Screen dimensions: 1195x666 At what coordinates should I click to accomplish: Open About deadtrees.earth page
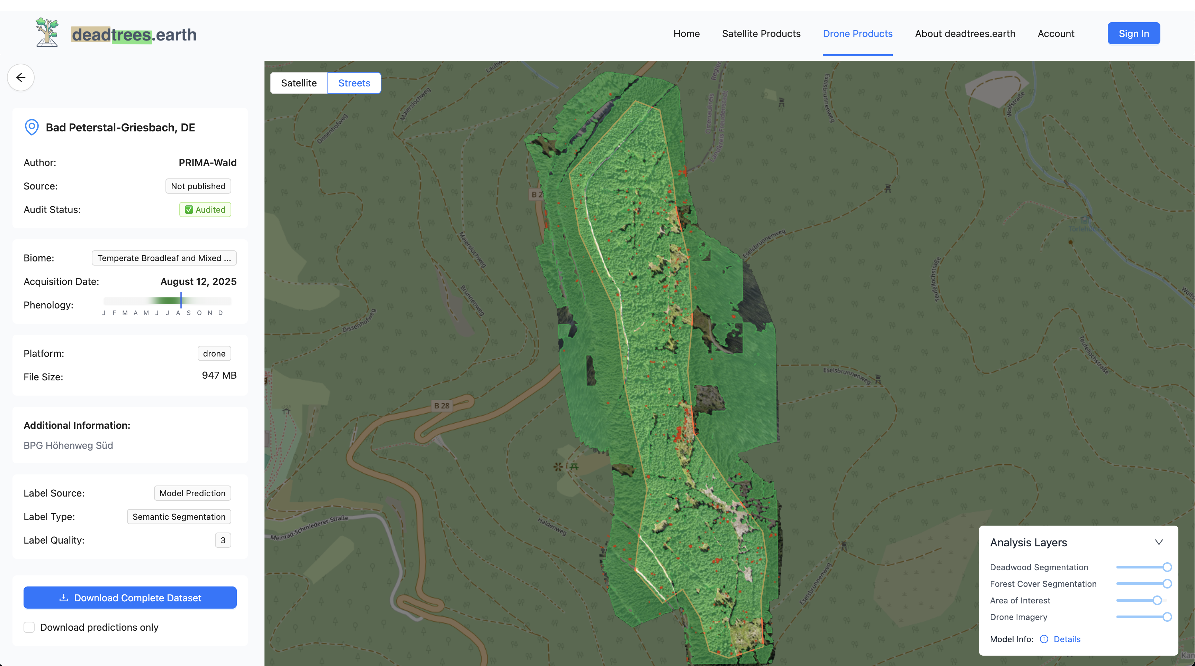point(965,34)
